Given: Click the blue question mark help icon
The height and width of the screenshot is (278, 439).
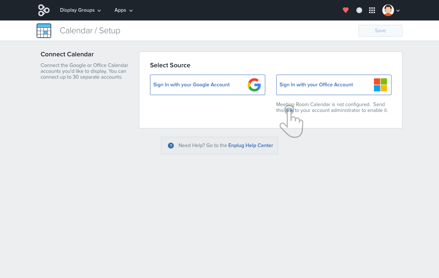Looking at the screenshot, I should click(171, 146).
